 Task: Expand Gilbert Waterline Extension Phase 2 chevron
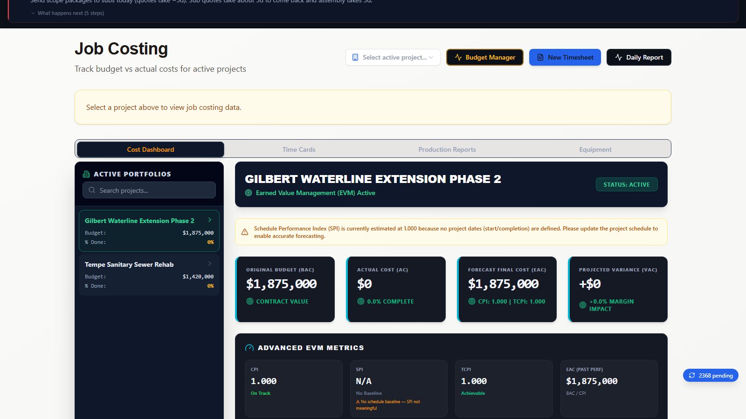(x=210, y=220)
